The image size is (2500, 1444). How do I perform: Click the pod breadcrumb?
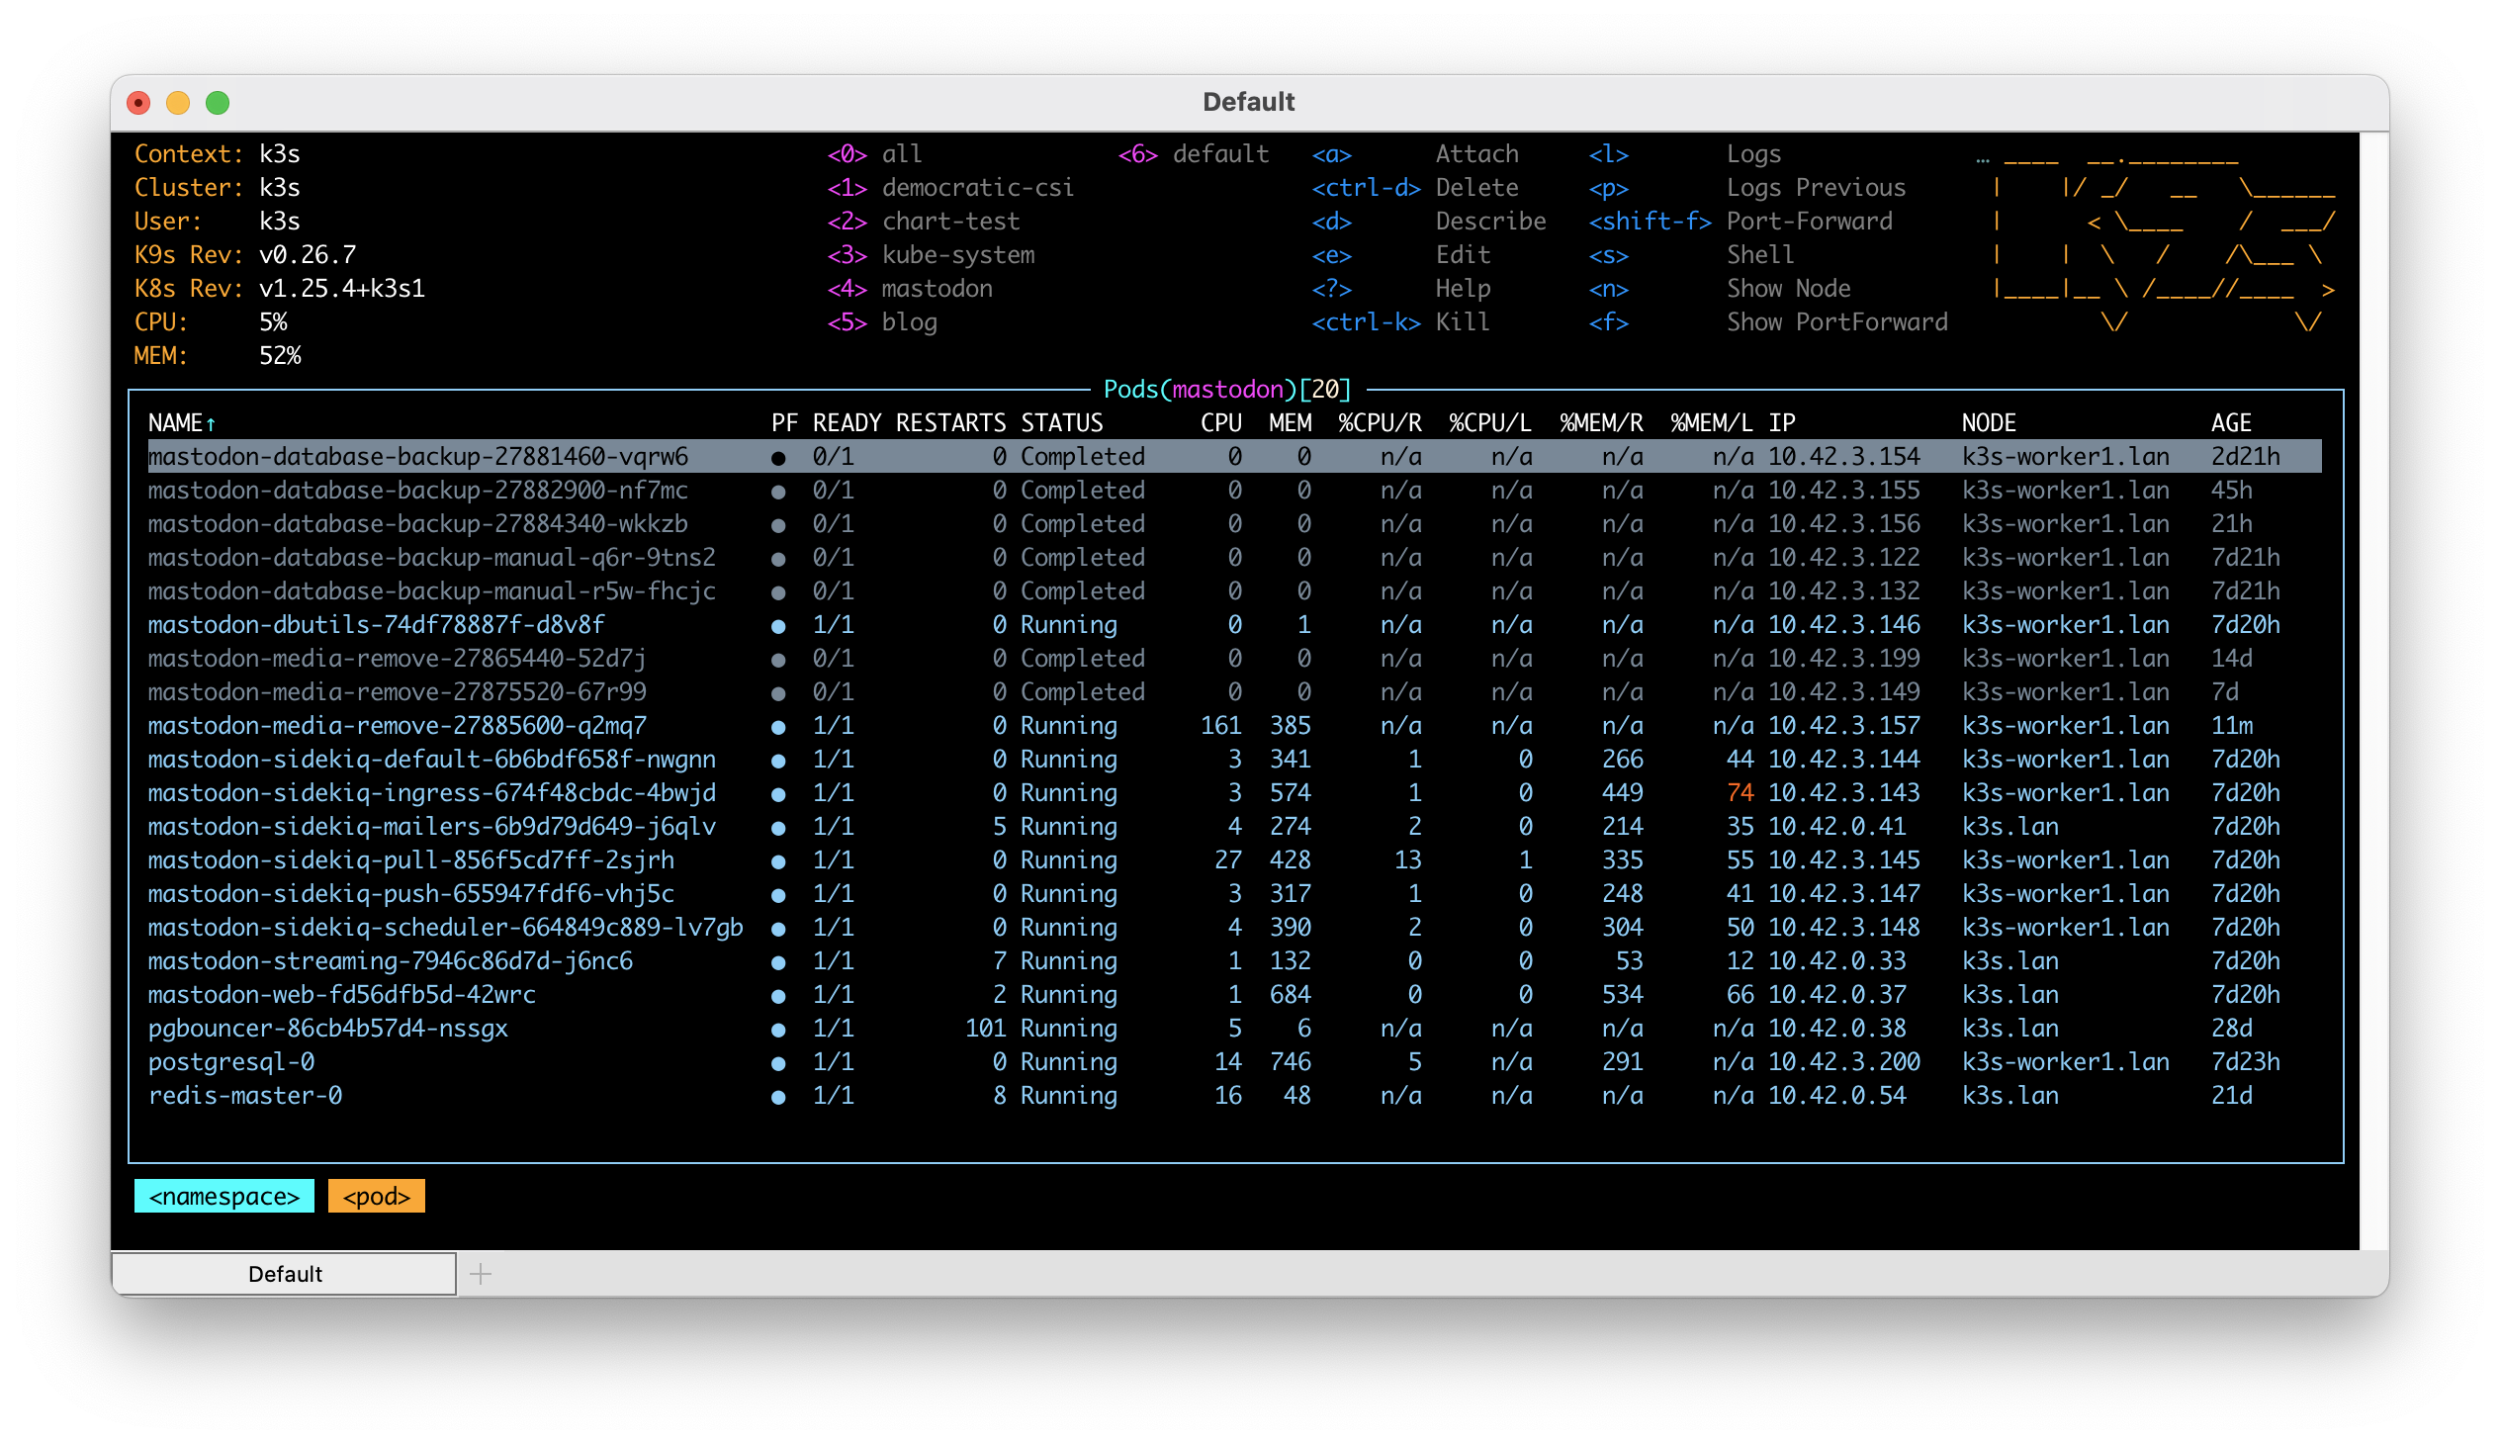tap(376, 1196)
